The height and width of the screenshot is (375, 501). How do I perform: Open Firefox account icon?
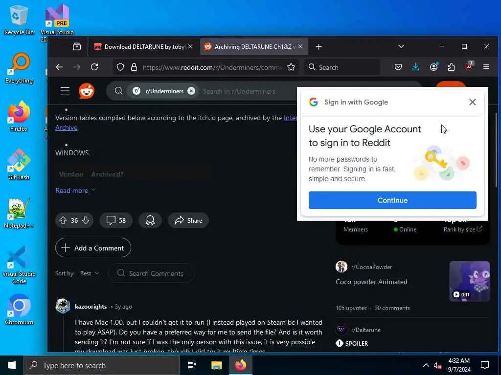(433, 67)
